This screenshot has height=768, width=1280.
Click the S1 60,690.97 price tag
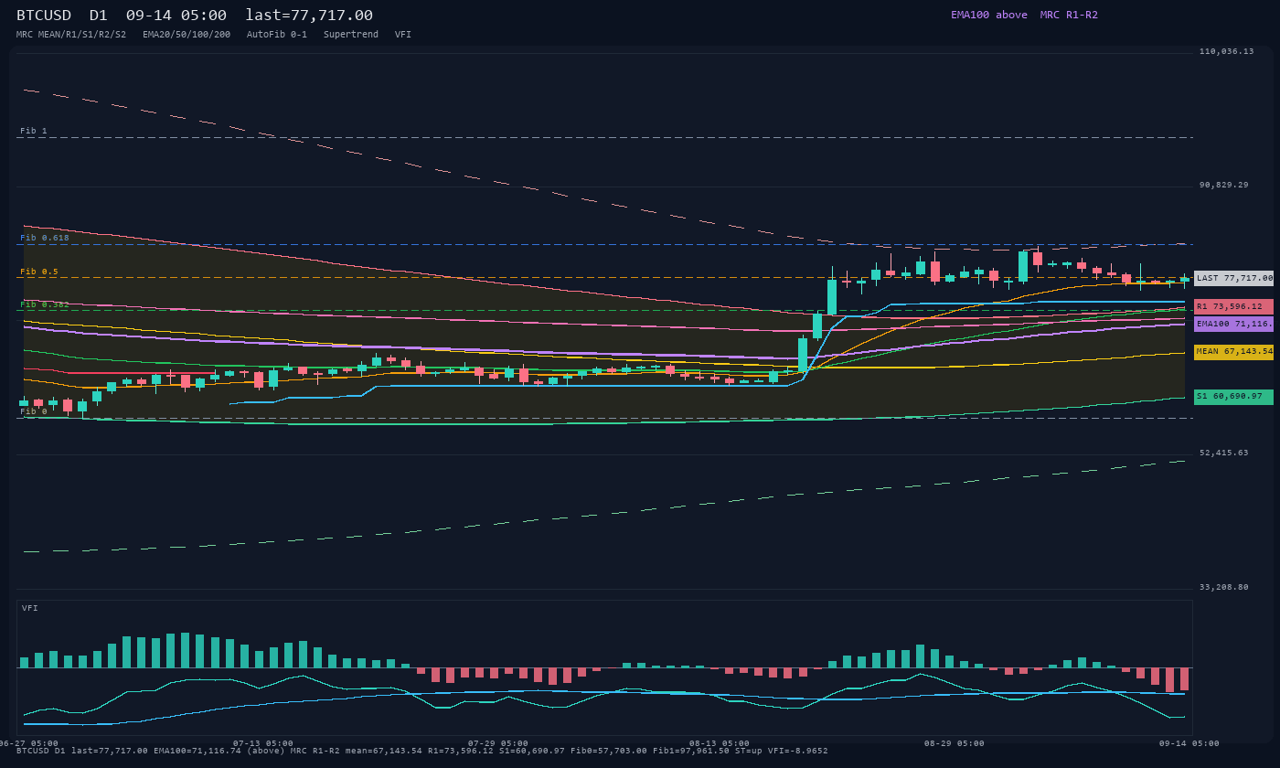coord(1233,397)
